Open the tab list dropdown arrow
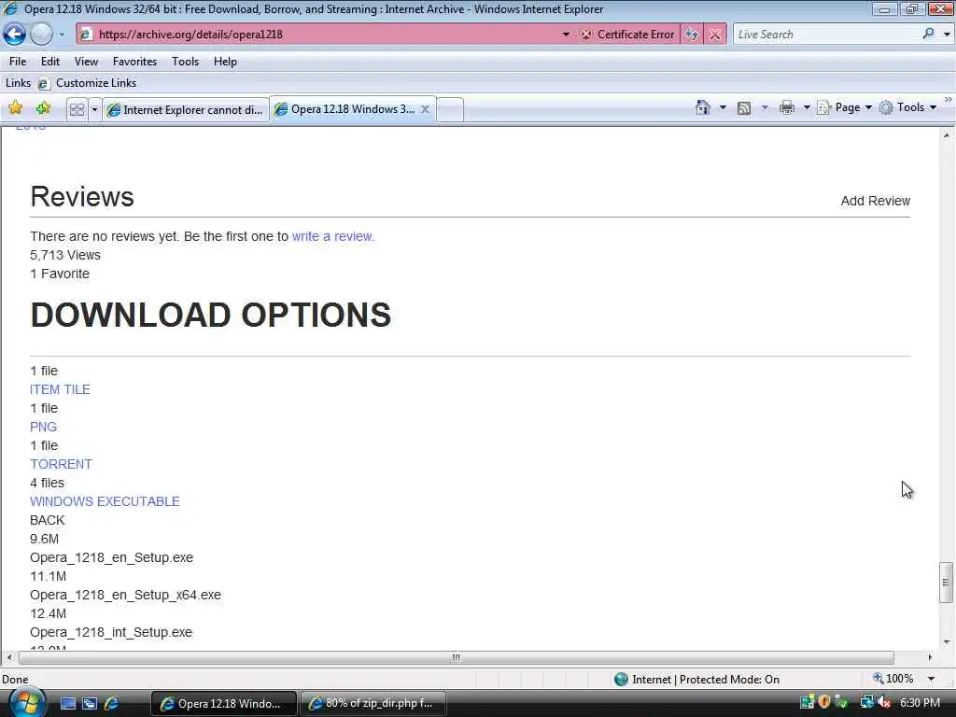Viewport: 956px width, 717px height. pyautogui.click(x=94, y=110)
